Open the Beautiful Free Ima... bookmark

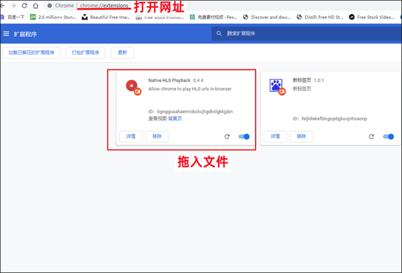point(106,17)
